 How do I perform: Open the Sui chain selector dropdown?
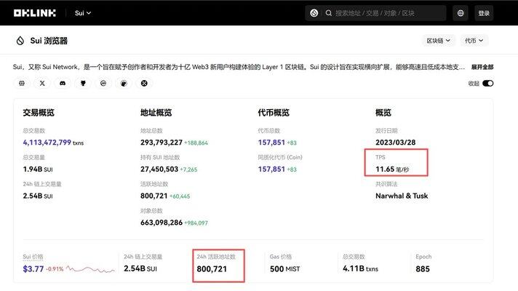click(83, 13)
